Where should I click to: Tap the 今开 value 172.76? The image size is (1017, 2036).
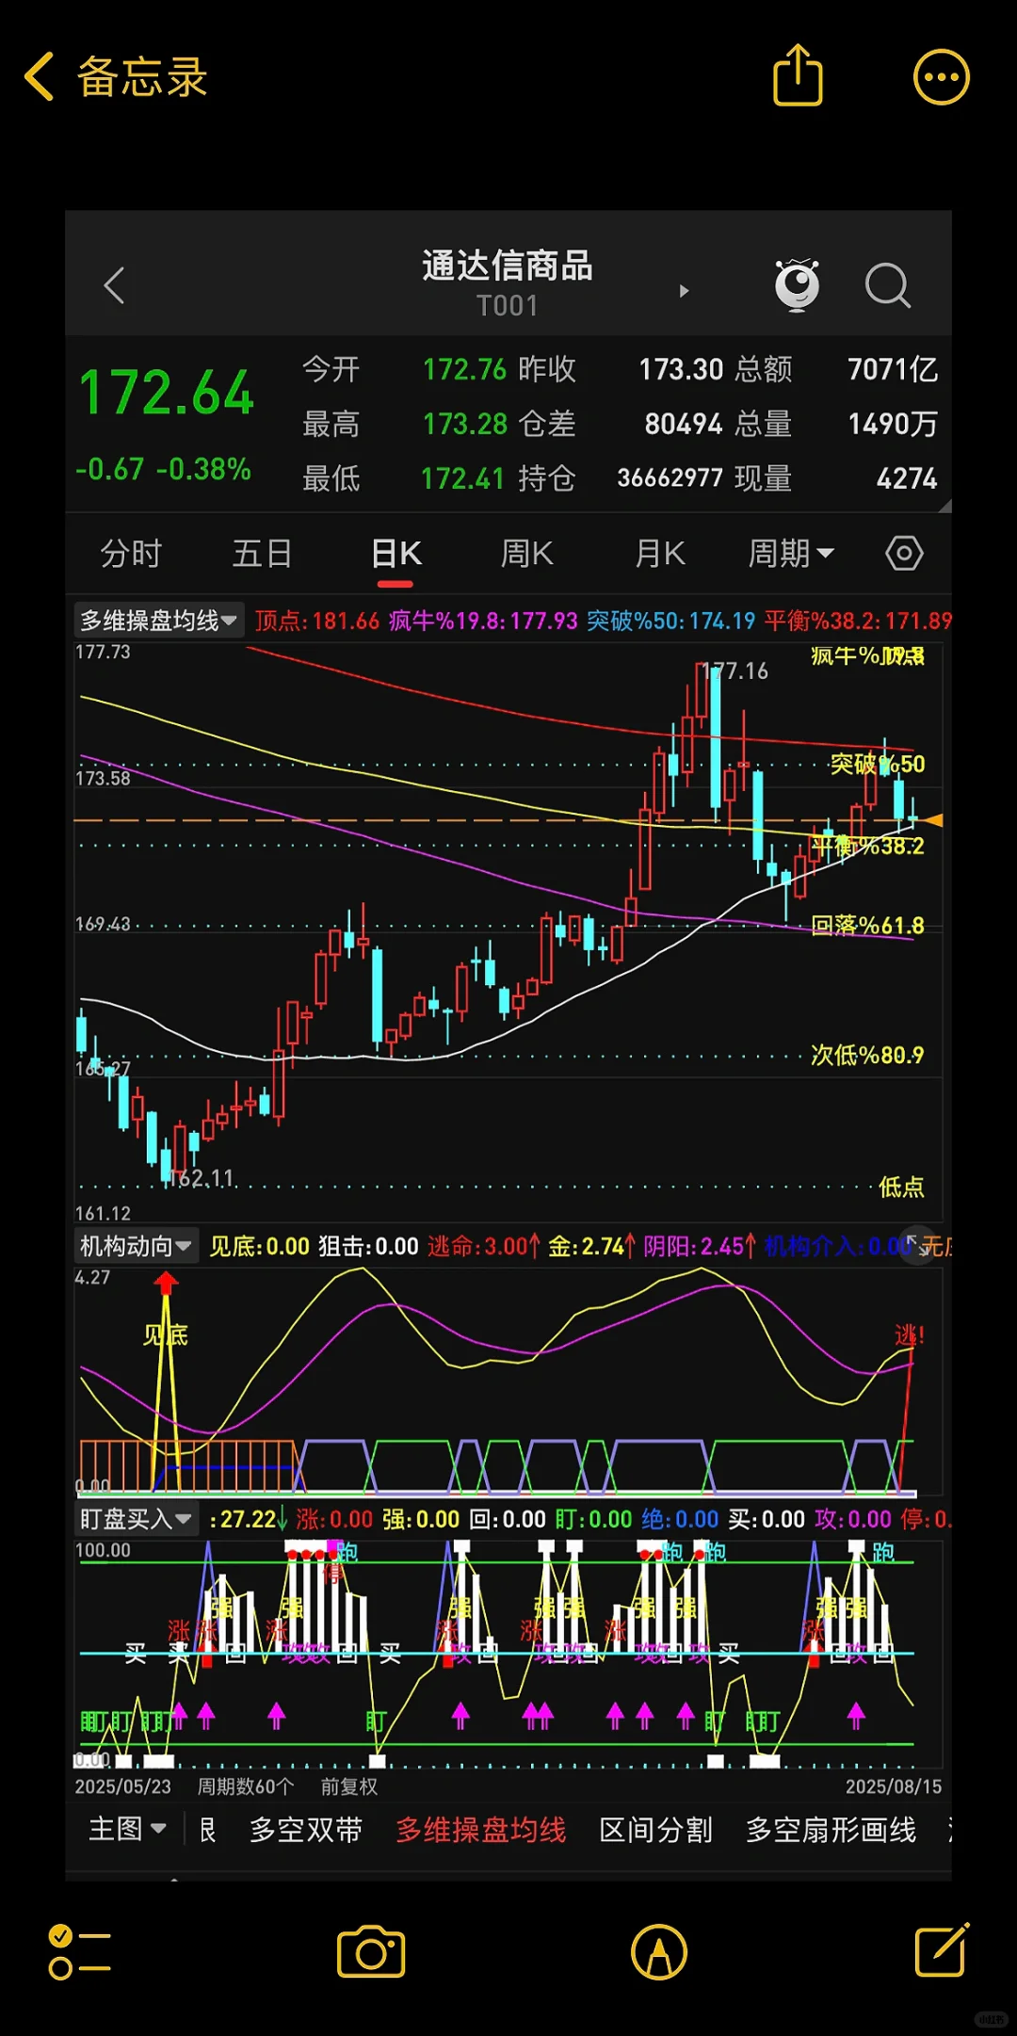click(x=465, y=369)
